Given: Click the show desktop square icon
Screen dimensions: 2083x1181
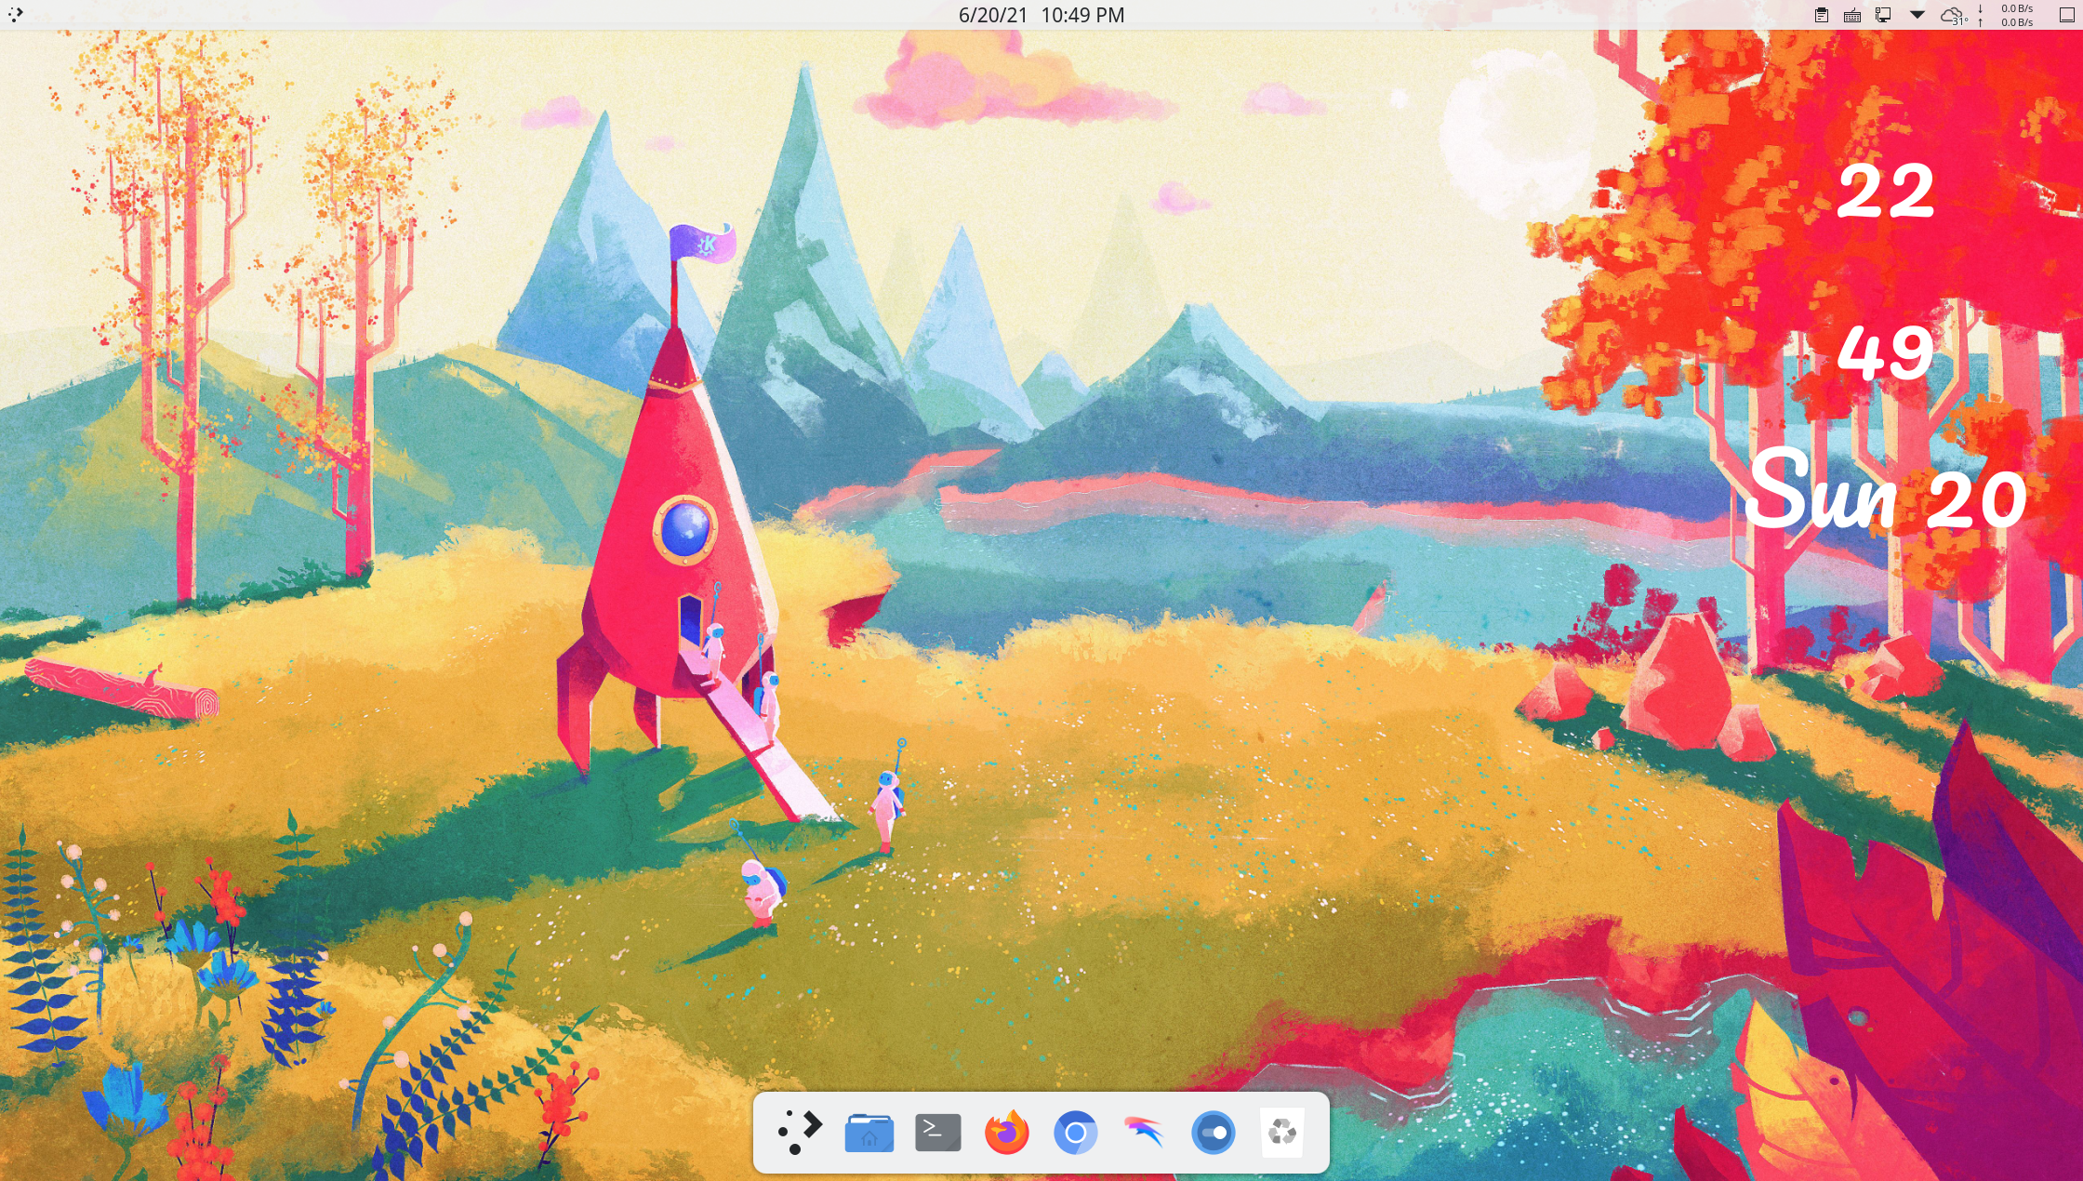Looking at the screenshot, I should tap(2066, 15).
